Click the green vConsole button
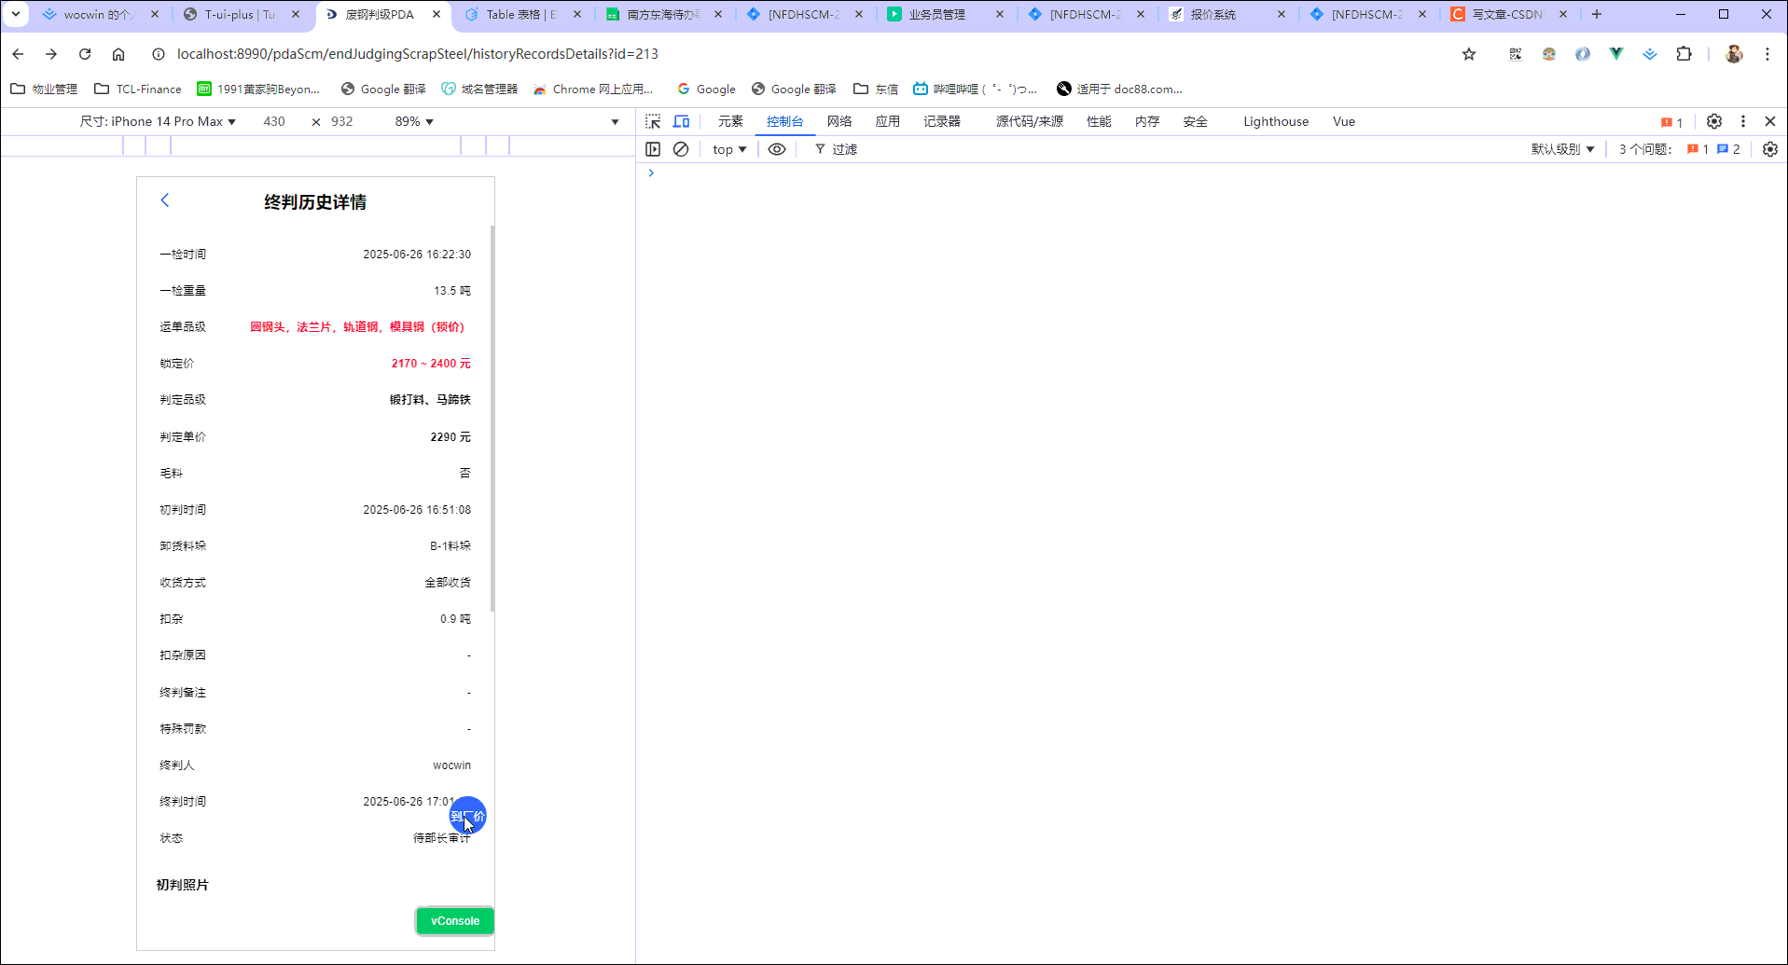The width and height of the screenshot is (1788, 965). (x=454, y=920)
